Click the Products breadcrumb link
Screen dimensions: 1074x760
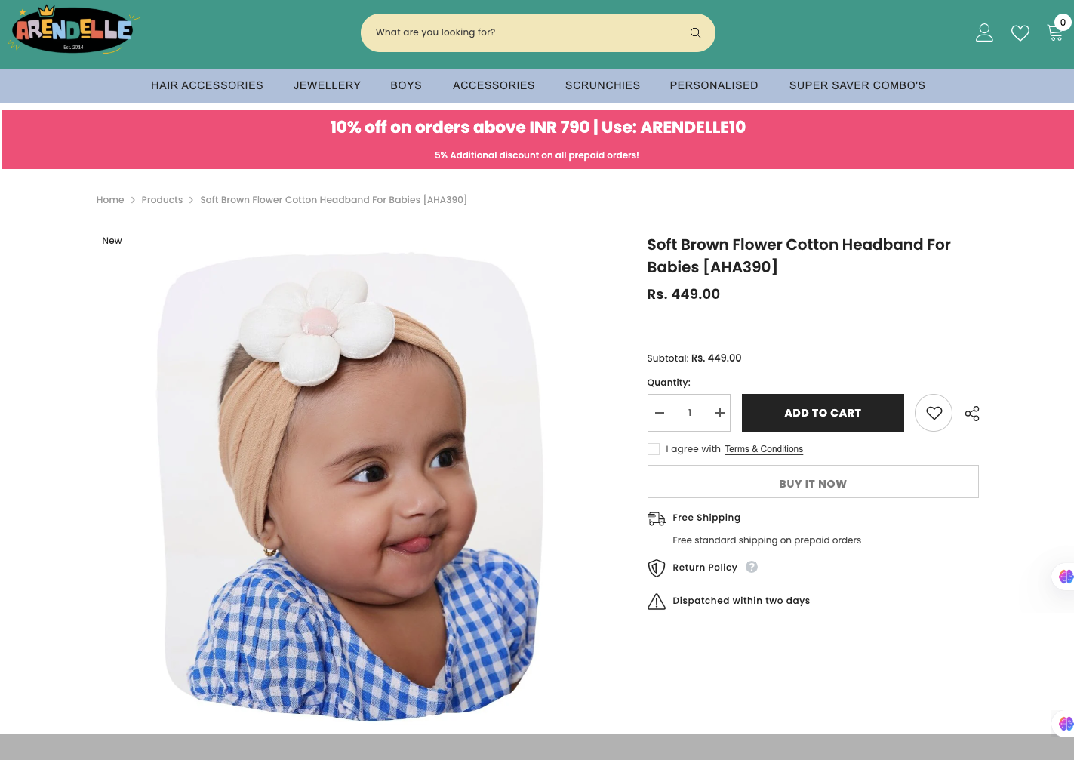point(162,200)
